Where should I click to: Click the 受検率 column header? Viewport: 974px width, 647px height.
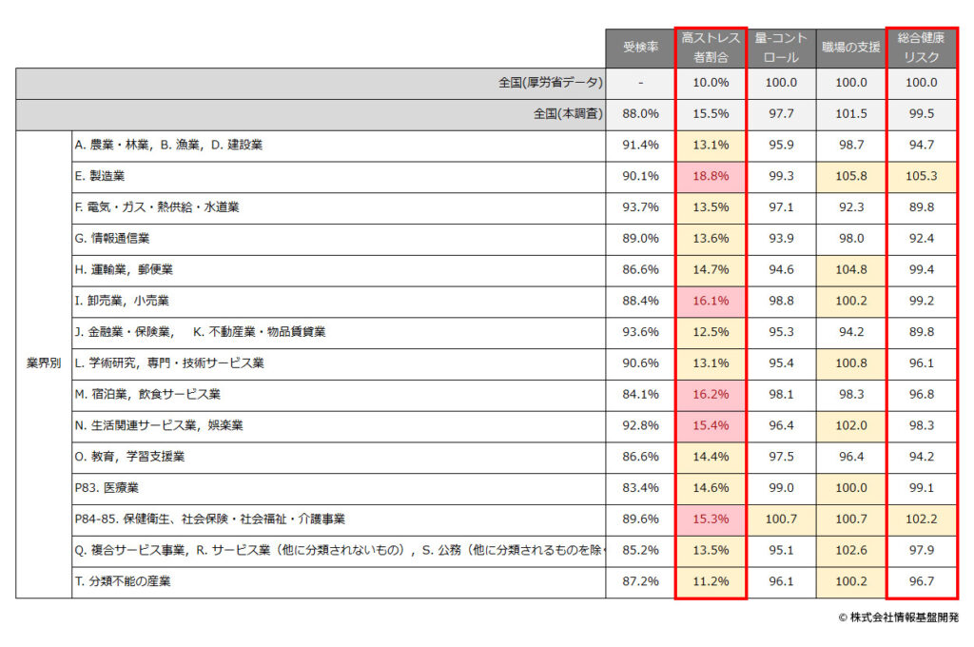tap(640, 48)
